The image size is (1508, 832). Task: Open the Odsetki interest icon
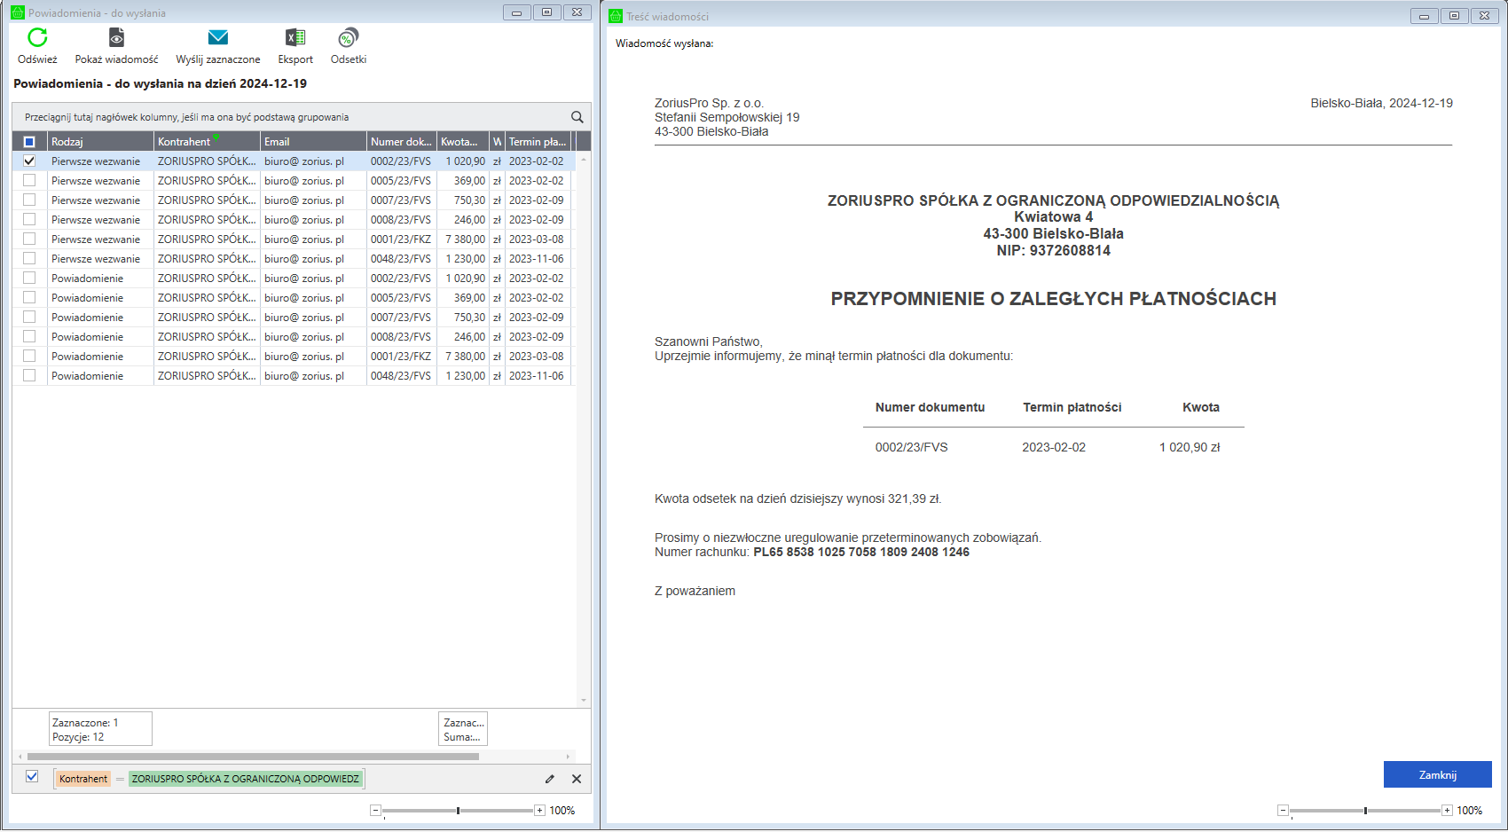coord(348,37)
